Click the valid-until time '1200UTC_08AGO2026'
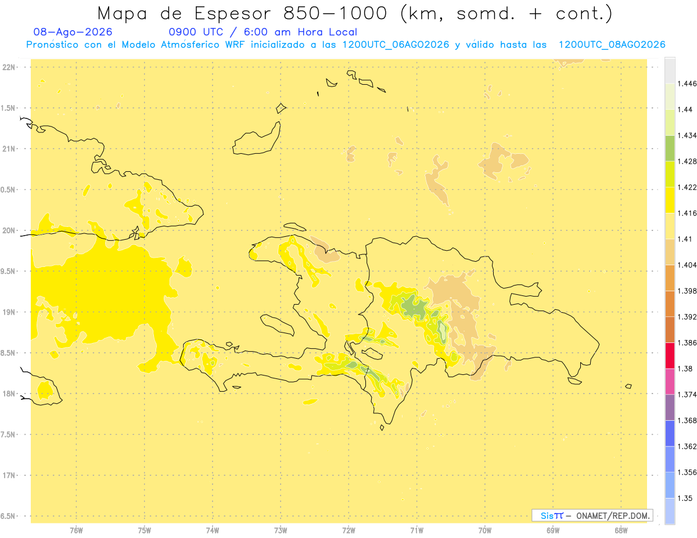Screen dimensions: 697x538 click(x=612, y=45)
